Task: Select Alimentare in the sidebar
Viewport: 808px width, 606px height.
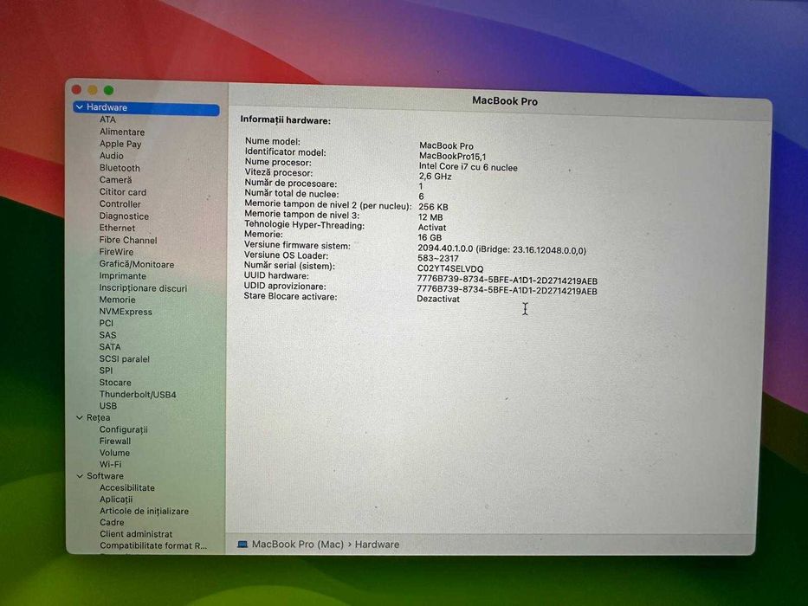Action: pyautogui.click(x=122, y=132)
